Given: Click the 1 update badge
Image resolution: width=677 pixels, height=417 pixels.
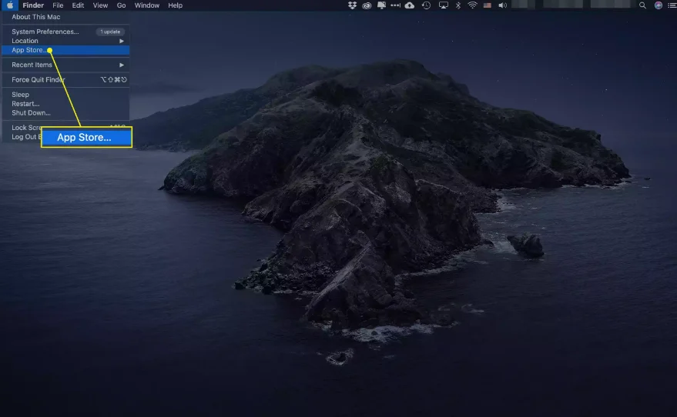Looking at the screenshot, I should (110, 32).
